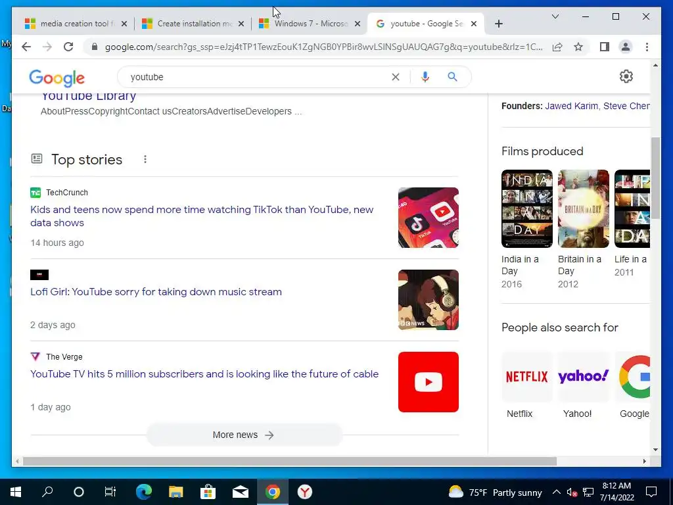Screen dimensions: 673x505
Task: Click TikTok and YouTube phone thumbnail
Action: click(429, 217)
